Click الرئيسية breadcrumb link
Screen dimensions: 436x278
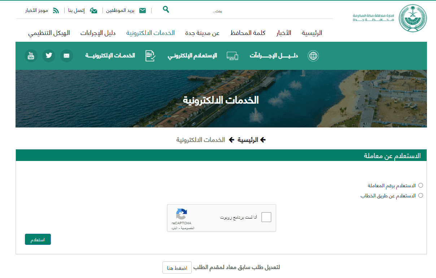point(248,140)
